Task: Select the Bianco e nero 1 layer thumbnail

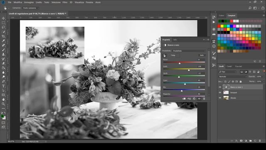Action: tap(226, 87)
